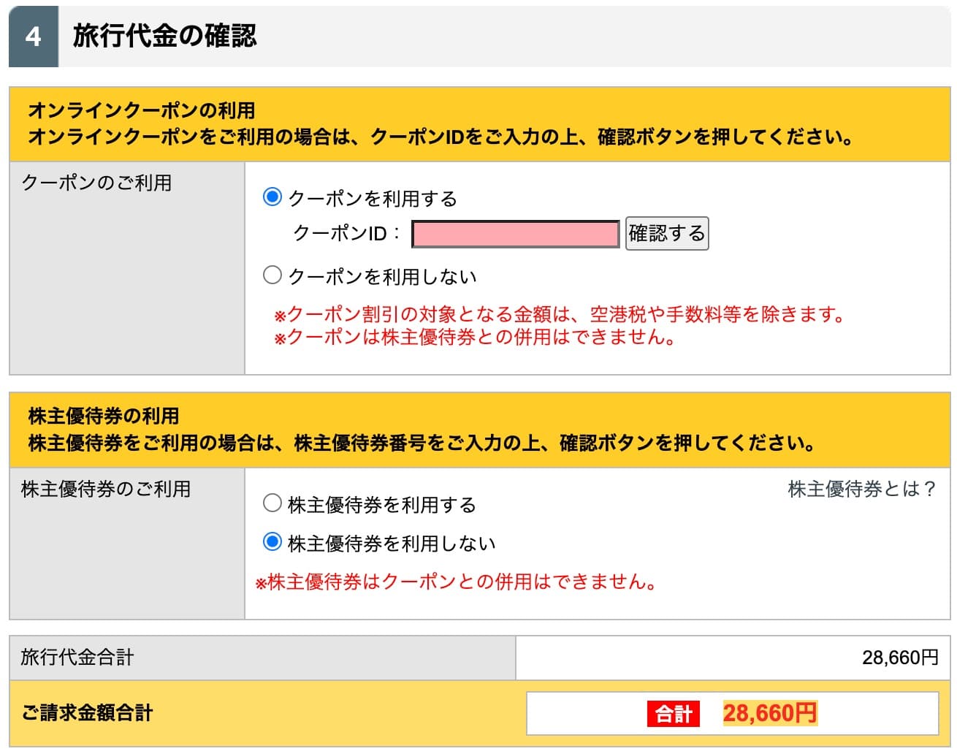This screenshot has width=957, height=754.
Task: Click the red 合計 badge
Action: pyautogui.click(x=673, y=713)
